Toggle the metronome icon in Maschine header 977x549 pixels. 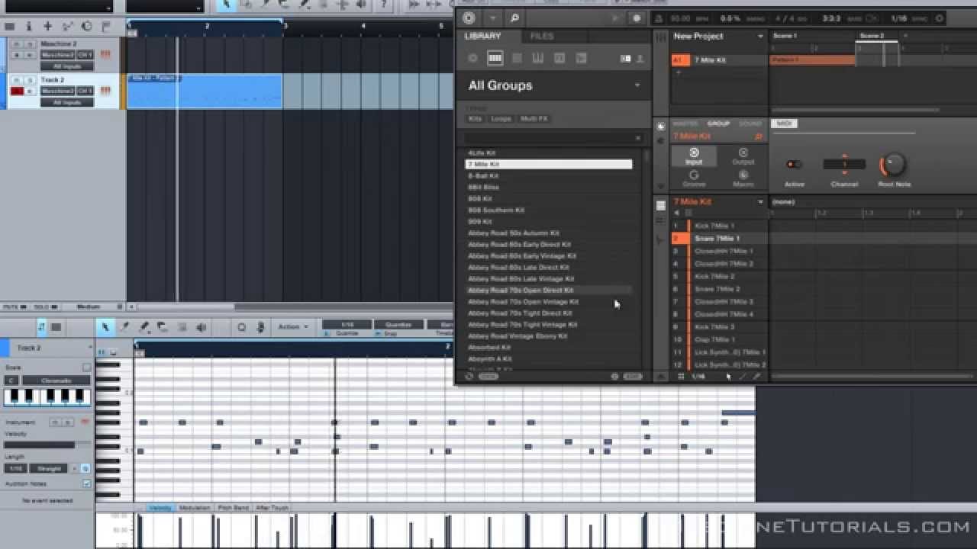click(x=659, y=18)
